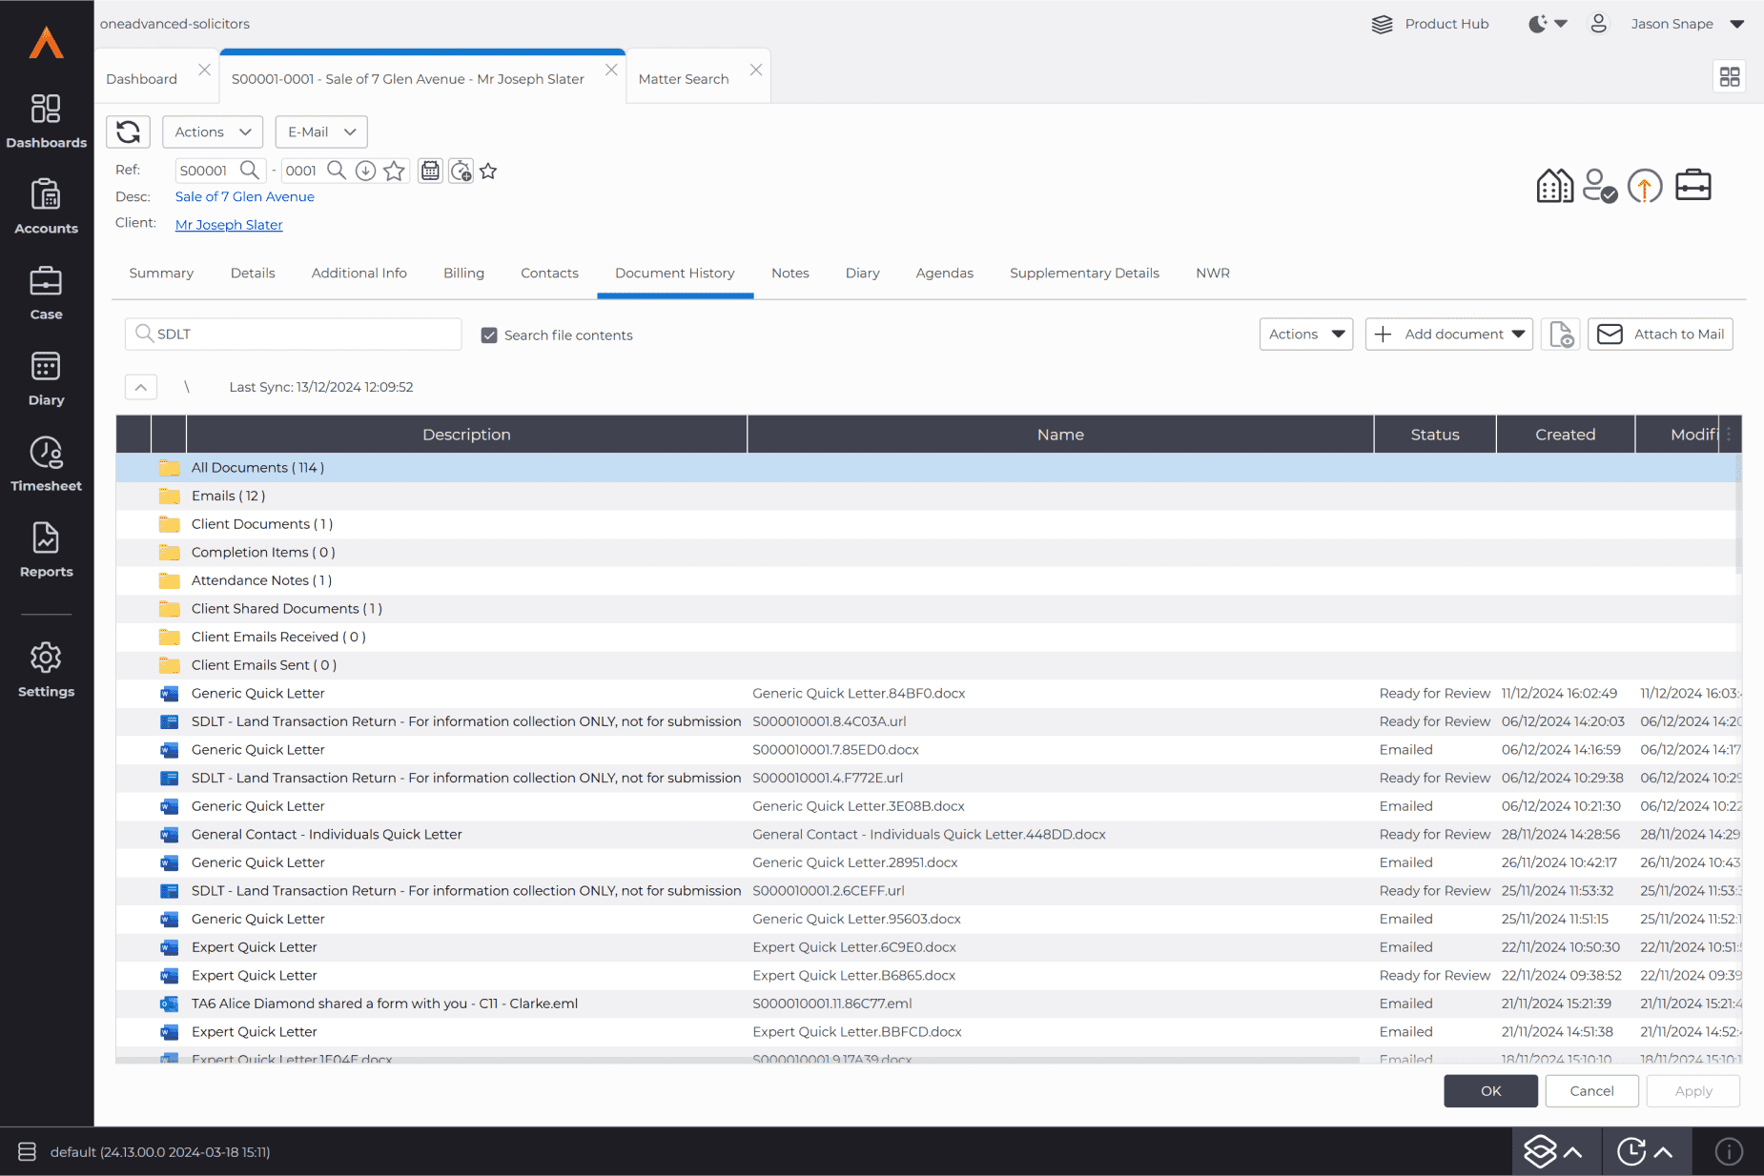Toggle the dark mode theme switcher
The width and height of the screenshot is (1764, 1176).
click(x=1547, y=24)
